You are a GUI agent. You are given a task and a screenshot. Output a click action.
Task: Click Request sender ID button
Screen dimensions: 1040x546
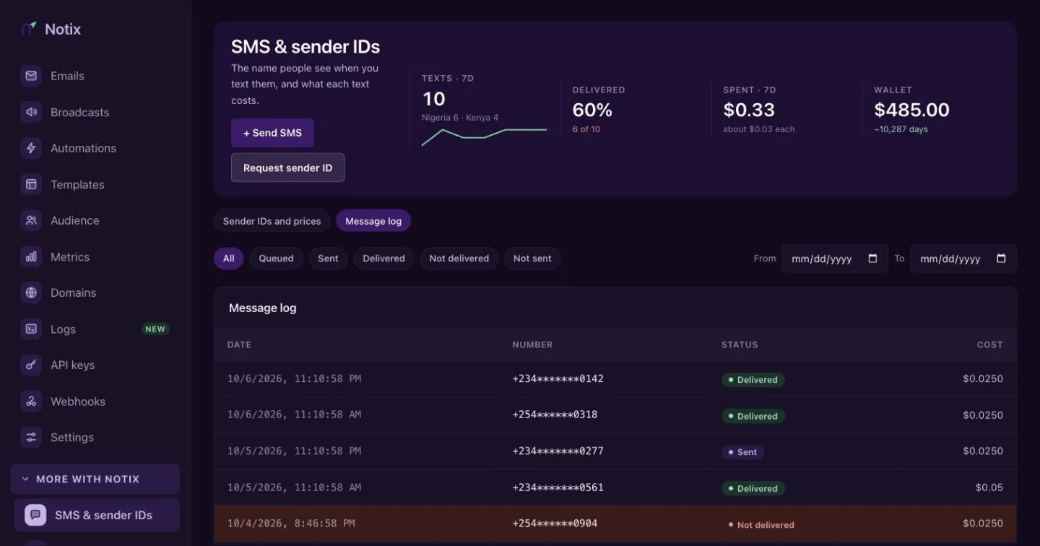coord(287,168)
